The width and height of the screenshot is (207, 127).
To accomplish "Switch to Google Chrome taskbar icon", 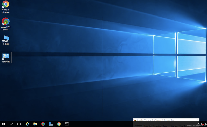I will point(59,124).
